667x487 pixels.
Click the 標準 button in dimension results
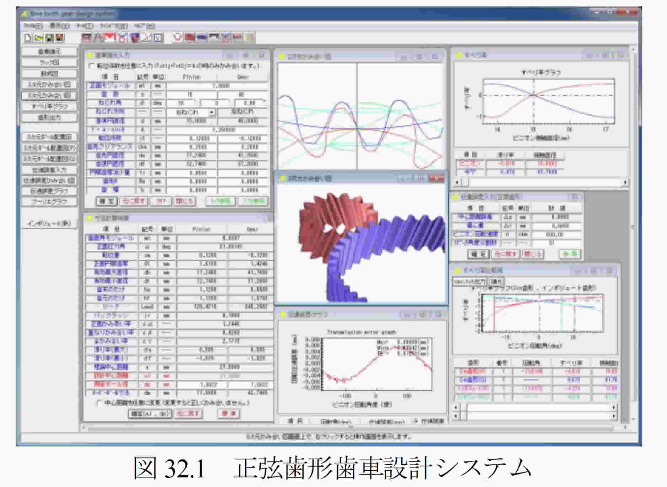(x=228, y=414)
